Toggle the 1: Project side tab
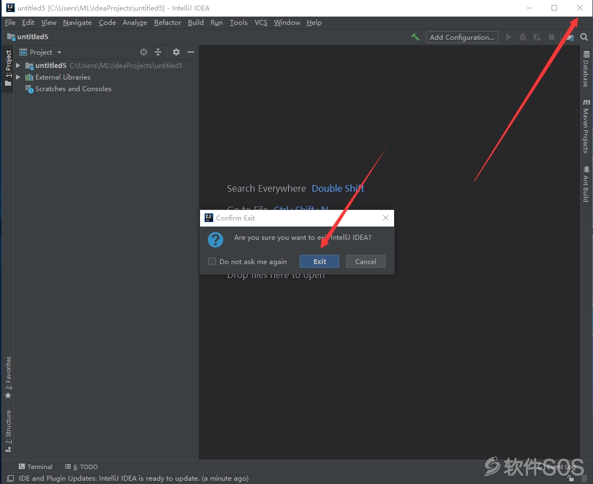 click(8, 68)
